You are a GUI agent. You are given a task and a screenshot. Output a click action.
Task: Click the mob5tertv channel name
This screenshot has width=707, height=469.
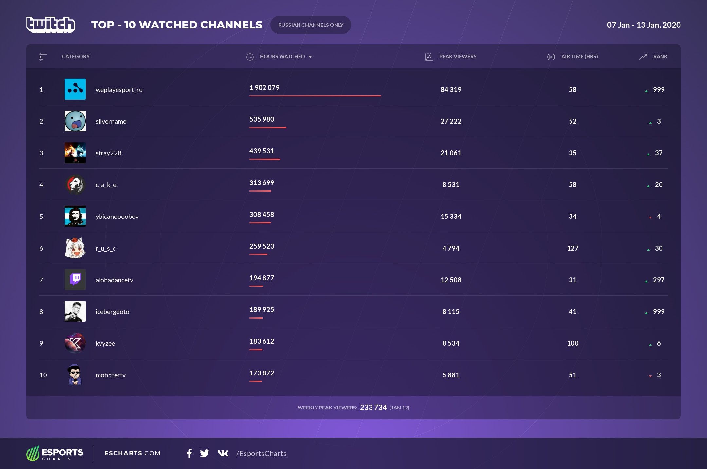coord(110,375)
